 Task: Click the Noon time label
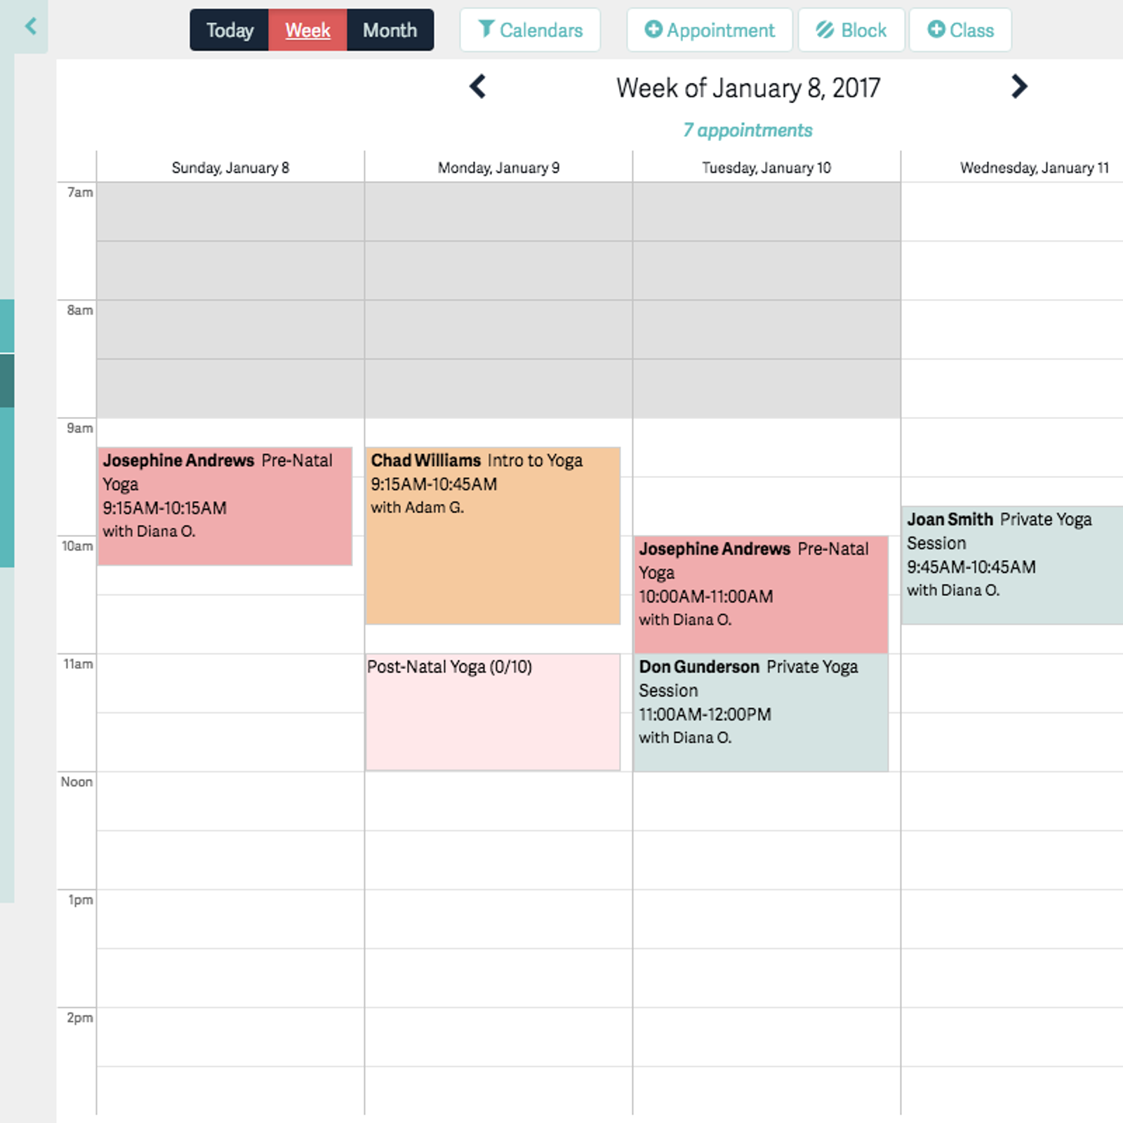[77, 782]
